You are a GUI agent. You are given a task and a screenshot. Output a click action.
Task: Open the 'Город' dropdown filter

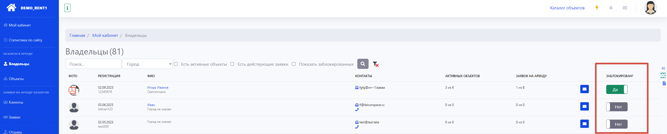[147, 64]
